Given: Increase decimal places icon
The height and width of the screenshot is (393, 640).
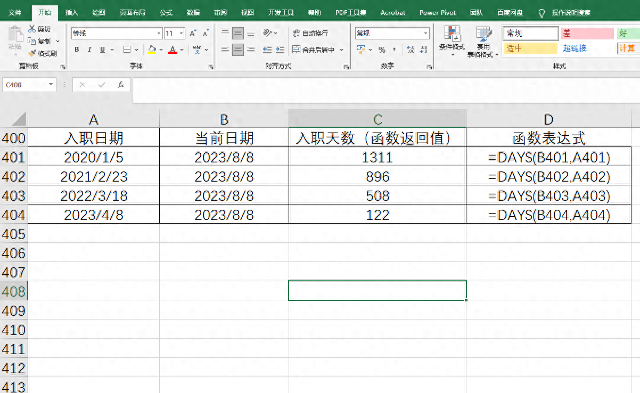Looking at the screenshot, I should coord(411,50).
